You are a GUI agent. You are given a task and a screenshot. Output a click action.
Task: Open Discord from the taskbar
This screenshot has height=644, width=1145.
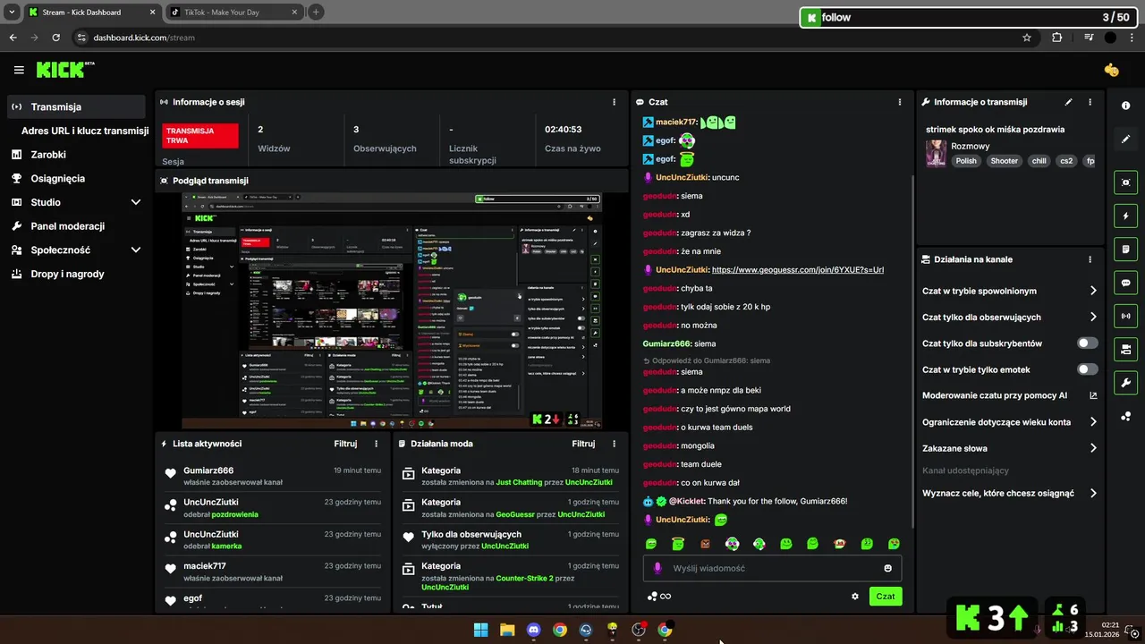[534, 630]
